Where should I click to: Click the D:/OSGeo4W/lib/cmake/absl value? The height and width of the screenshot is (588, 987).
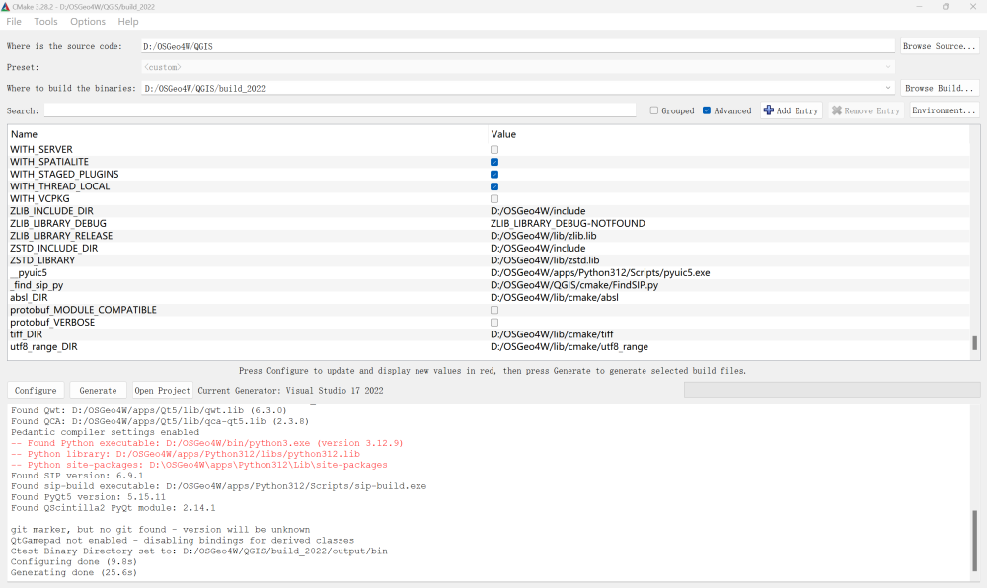click(x=555, y=298)
